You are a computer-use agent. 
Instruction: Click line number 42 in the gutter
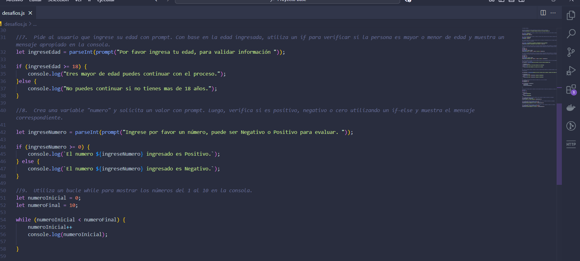pos(3,132)
